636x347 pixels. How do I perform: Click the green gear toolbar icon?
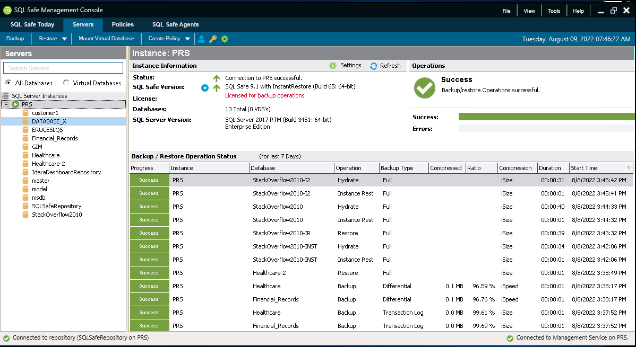click(x=225, y=39)
